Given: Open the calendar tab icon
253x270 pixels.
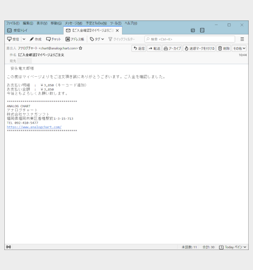Looking at the screenshot, I should click(x=193, y=30).
